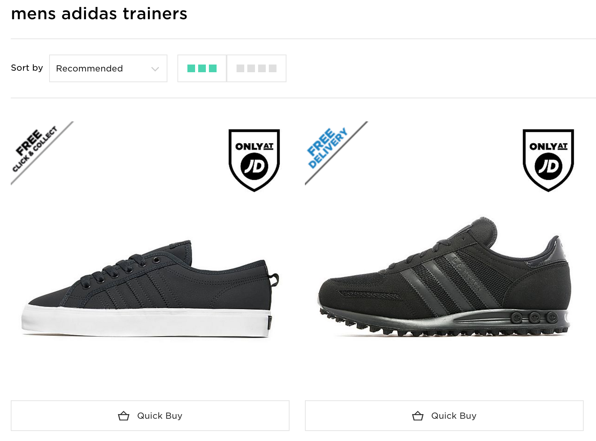Click the mens adidas trainers page heading

99,14
